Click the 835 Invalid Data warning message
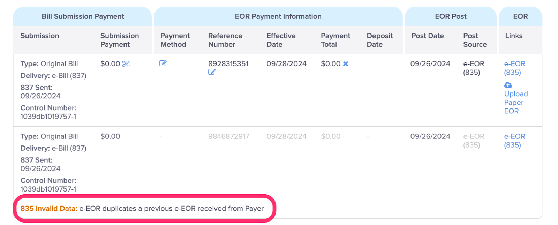558x225 pixels. (x=142, y=209)
